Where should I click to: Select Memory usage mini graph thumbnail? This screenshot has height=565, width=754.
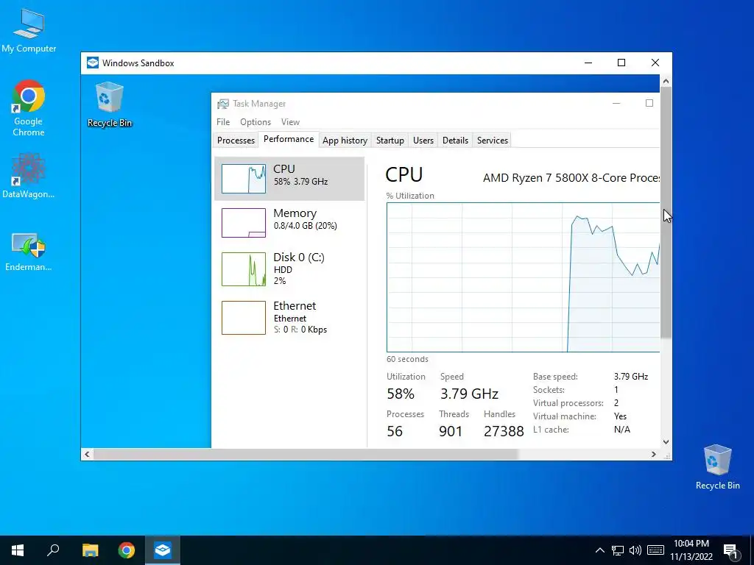tap(244, 223)
